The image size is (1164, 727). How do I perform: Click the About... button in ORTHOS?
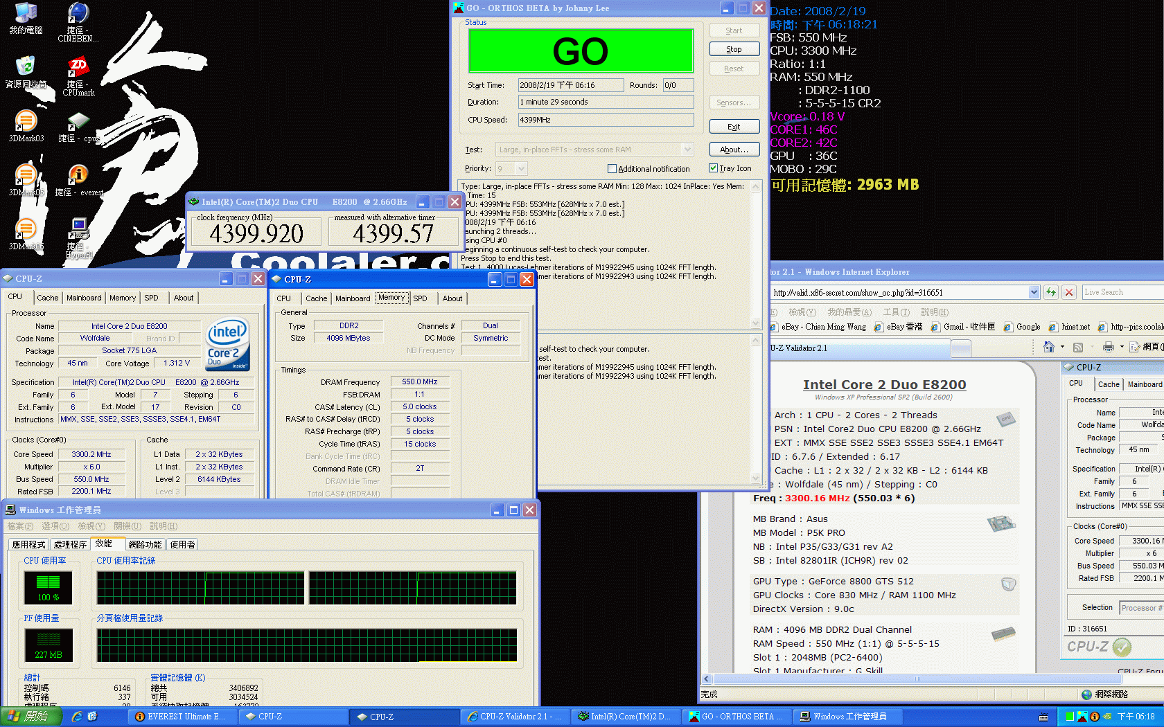click(x=734, y=149)
